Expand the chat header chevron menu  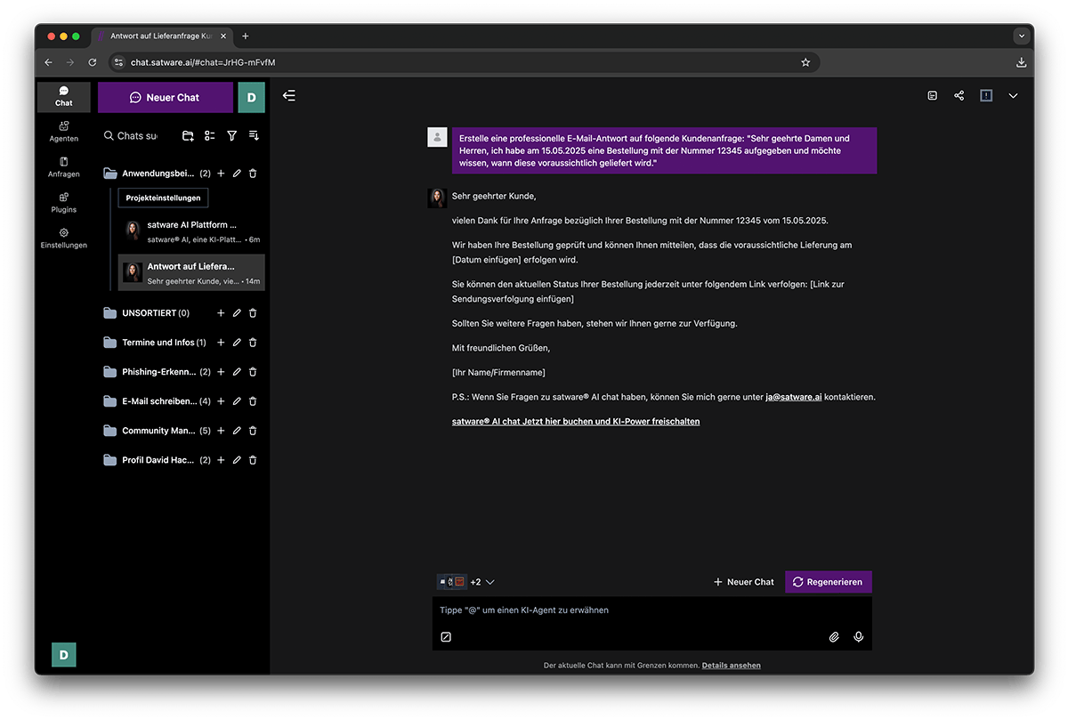(x=1013, y=96)
